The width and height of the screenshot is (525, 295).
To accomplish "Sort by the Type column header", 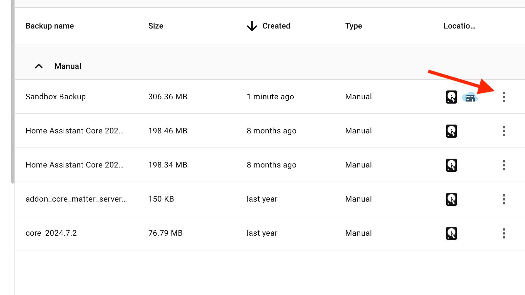I will coord(354,26).
